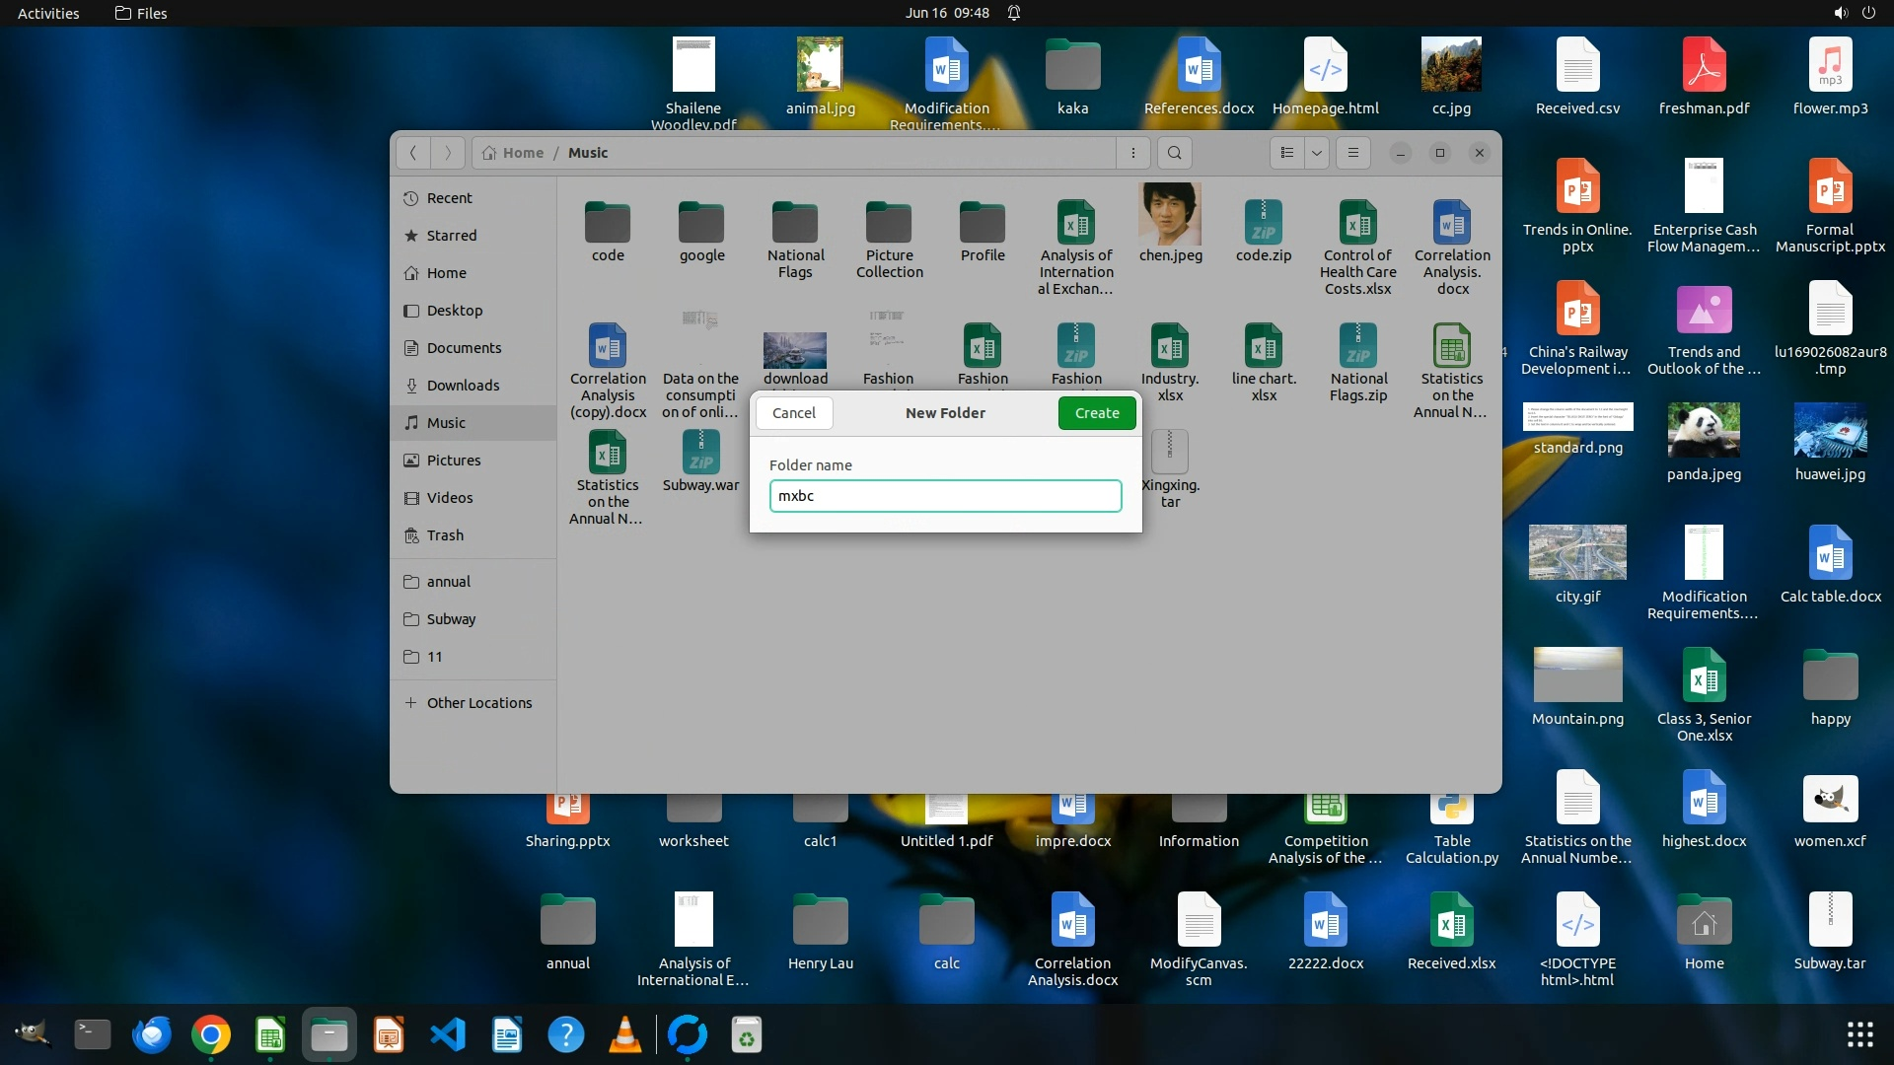Click the Create button in New Folder dialog
The width and height of the screenshot is (1894, 1065).
1096,413
